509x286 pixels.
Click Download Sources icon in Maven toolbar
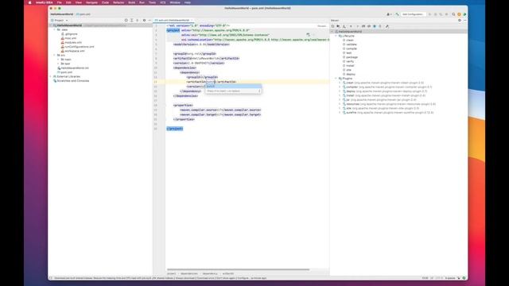point(344,26)
